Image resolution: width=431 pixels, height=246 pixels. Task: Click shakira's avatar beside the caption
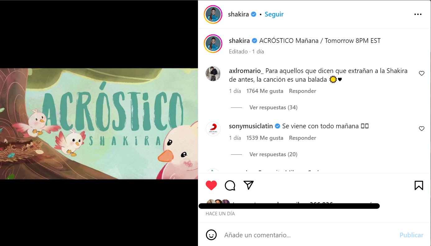pos(213,43)
